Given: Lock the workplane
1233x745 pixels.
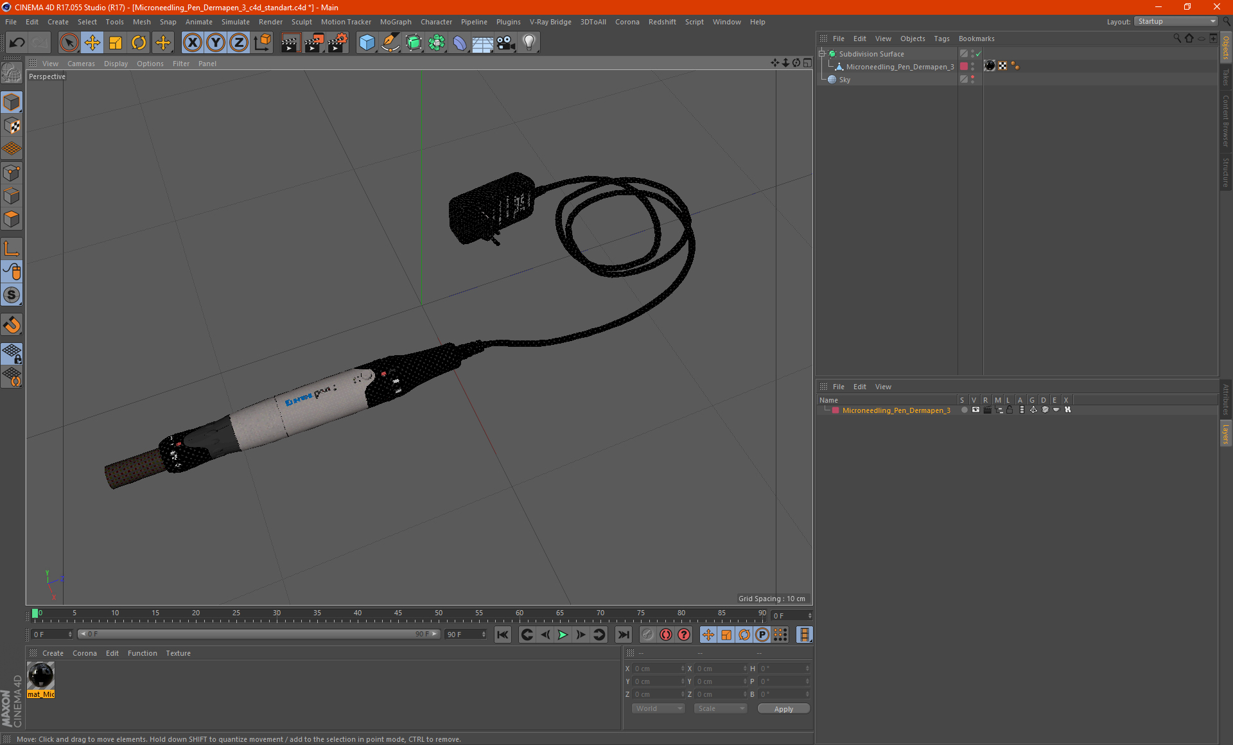Looking at the screenshot, I should pos(12,353).
